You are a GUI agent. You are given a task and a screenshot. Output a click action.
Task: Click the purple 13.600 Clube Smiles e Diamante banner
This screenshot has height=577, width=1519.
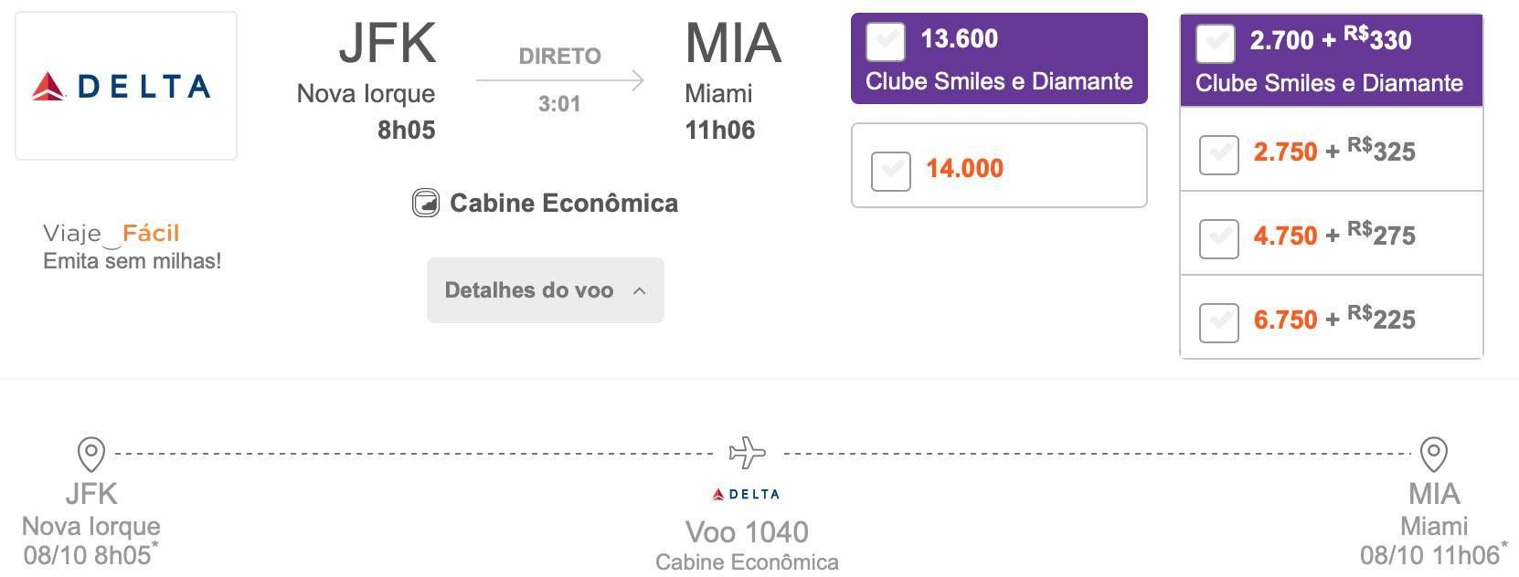[x=999, y=58]
